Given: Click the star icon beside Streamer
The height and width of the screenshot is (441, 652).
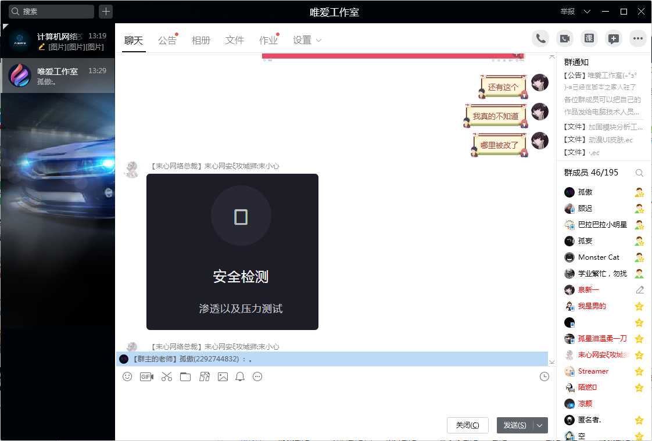Looking at the screenshot, I should pos(639,371).
